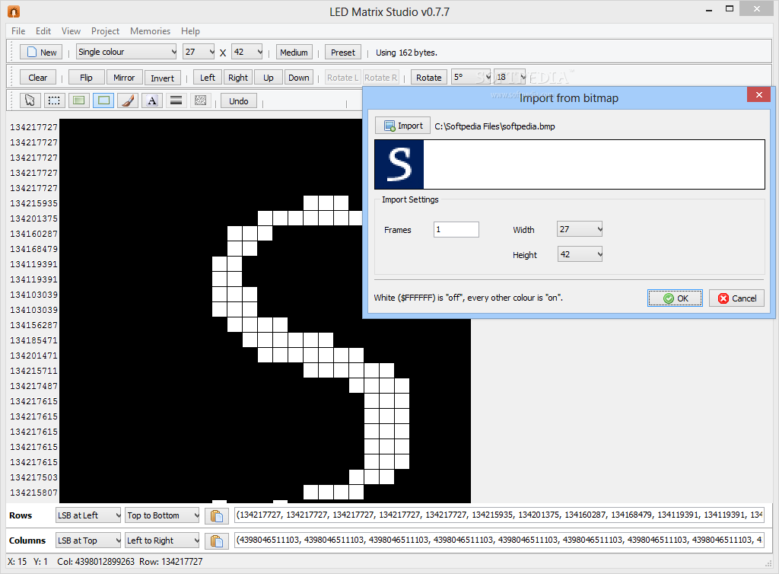
Task: Click the Mirror button
Action: tap(124, 78)
